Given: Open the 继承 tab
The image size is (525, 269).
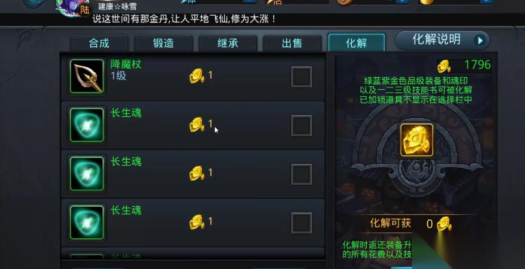Looking at the screenshot, I should tap(228, 43).
